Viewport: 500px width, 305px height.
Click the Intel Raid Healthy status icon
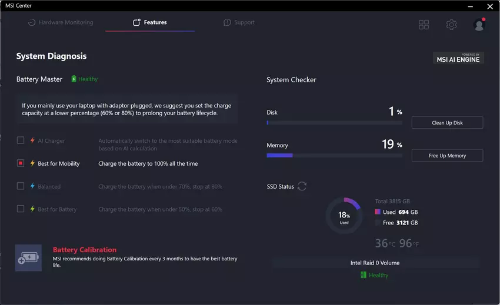pyautogui.click(x=364, y=275)
